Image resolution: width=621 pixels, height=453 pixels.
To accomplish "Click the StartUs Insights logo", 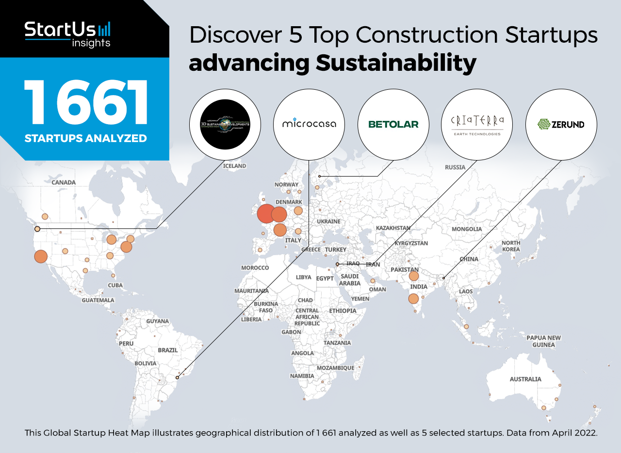I will point(67,34).
